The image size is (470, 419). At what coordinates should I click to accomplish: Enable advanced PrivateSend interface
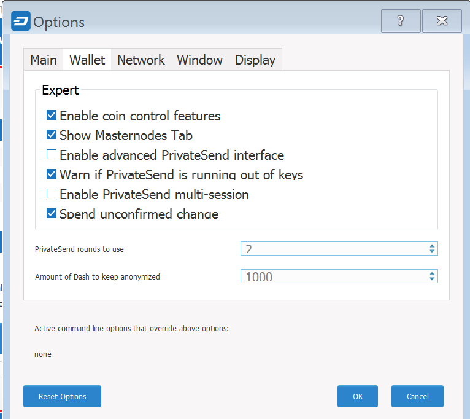[52, 155]
